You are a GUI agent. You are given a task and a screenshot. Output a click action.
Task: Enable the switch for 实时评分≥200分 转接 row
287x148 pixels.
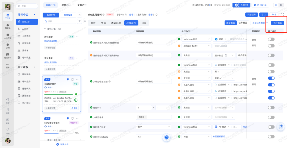(x=271, y=137)
